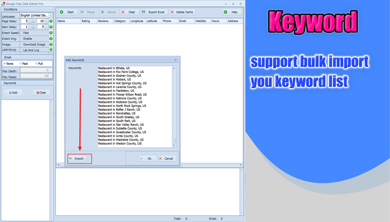Image resolution: width=390 pixels, height=222 pixels.
Task: Click the Latitude column header
Action: click(x=154, y=21)
